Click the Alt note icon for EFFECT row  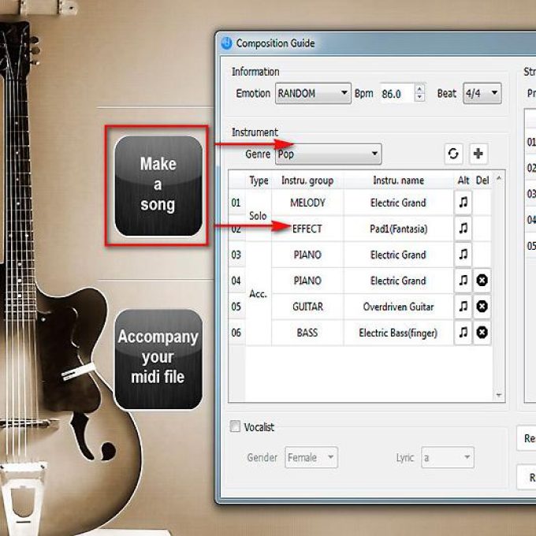[463, 229]
